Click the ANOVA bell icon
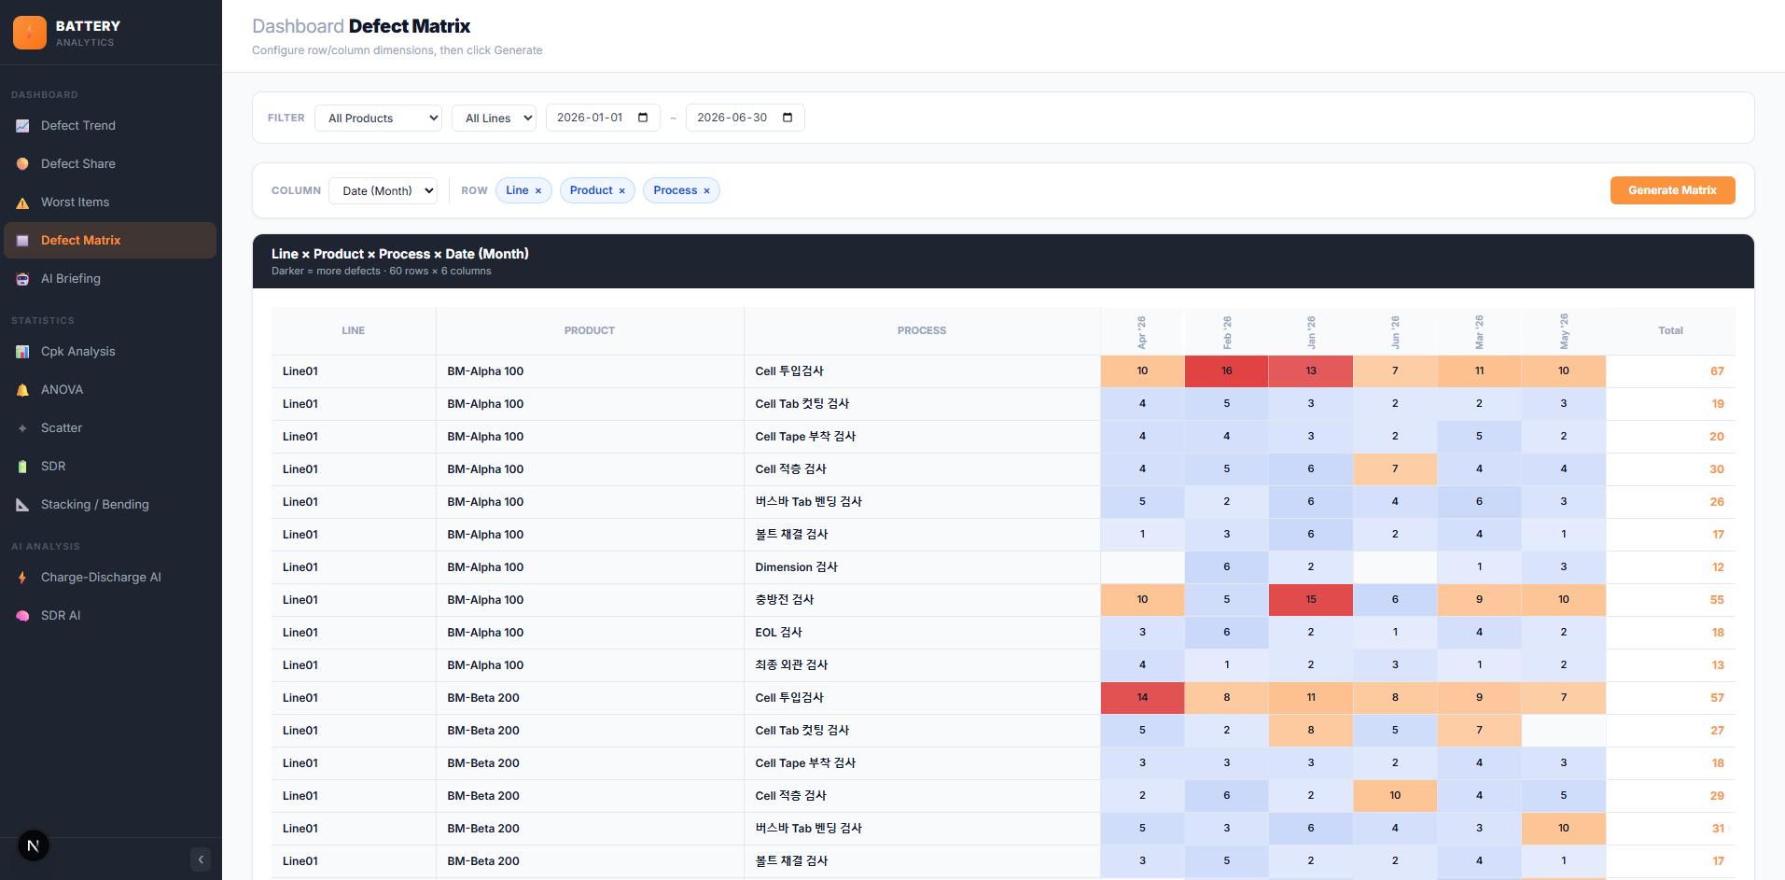 22,390
